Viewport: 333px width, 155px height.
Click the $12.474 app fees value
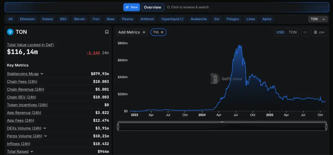(x=101, y=121)
